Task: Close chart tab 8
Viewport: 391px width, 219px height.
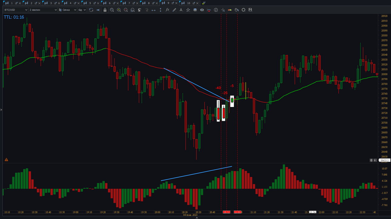Action: (157, 3)
